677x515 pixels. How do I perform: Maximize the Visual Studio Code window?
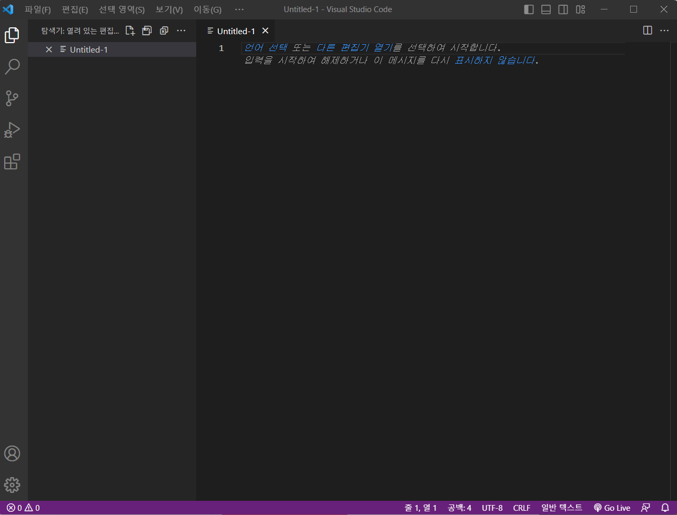pyautogui.click(x=634, y=9)
